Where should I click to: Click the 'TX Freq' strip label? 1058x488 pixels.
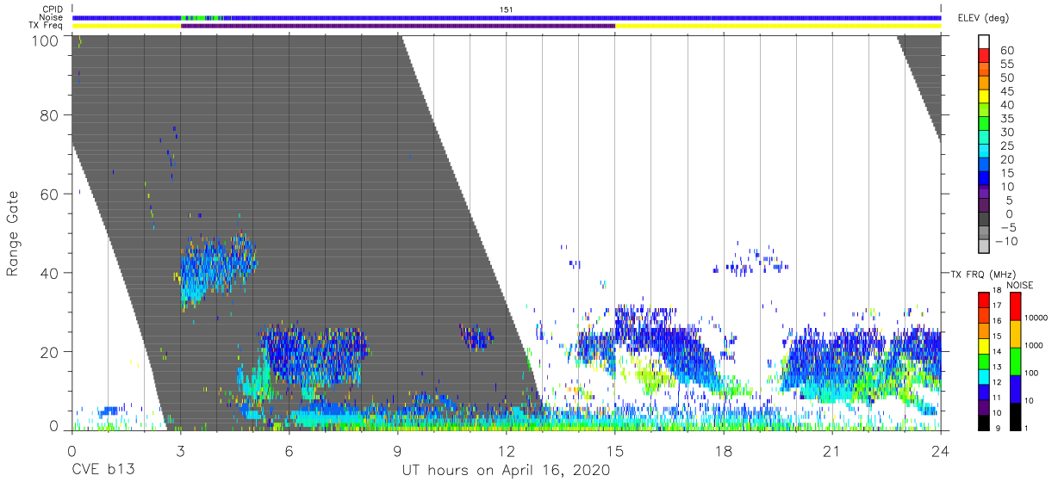(47, 26)
